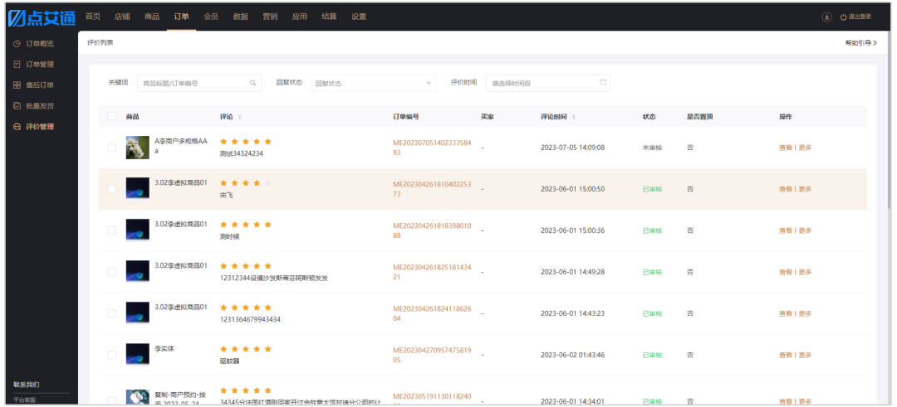Click the 评价时间 date range field
Image resolution: width=897 pixels, height=407 pixels.
pyautogui.click(x=547, y=83)
